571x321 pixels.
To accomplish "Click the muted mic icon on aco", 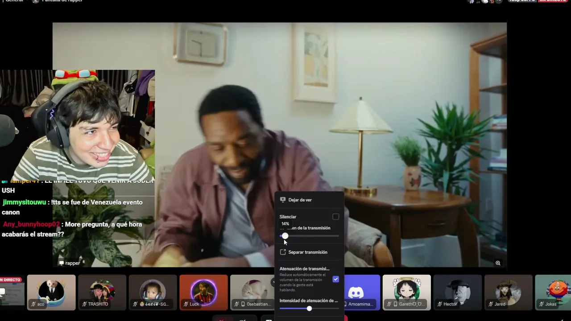I will pos(33,304).
